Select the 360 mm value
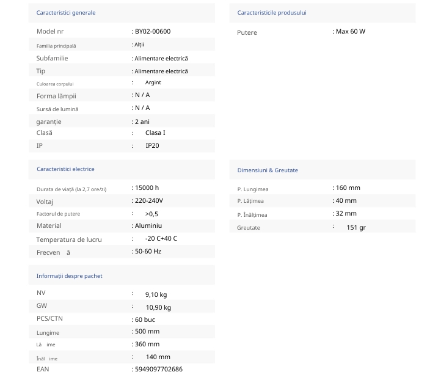This screenshot has height=383, width=427. click(x=147, y=344)
